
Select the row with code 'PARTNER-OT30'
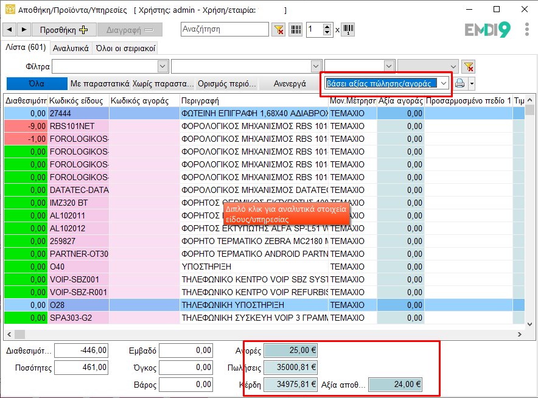264,254
